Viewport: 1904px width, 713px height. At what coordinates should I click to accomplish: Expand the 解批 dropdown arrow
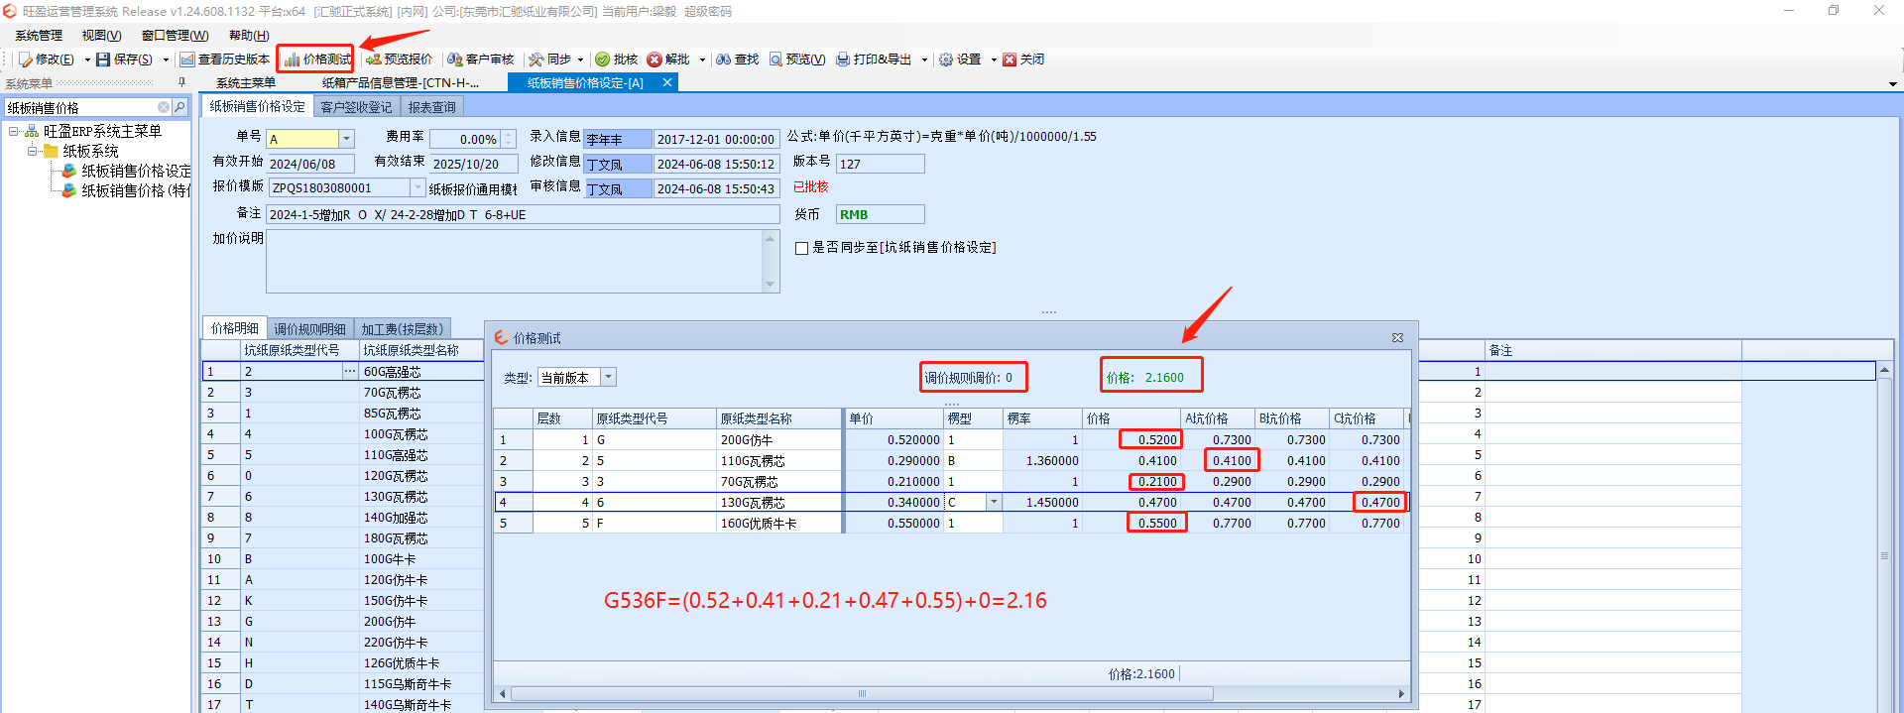tap(702, 59)
